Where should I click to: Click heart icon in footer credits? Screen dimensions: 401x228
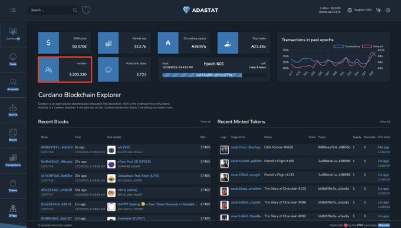(x=346, y=226)
